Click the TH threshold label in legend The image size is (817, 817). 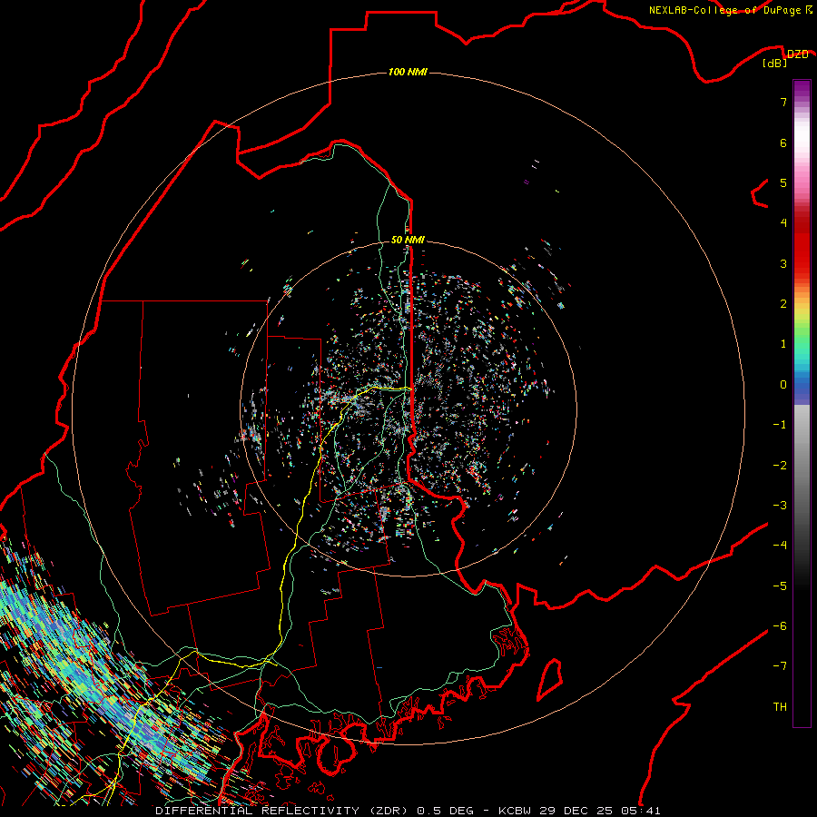coord(780,707)
